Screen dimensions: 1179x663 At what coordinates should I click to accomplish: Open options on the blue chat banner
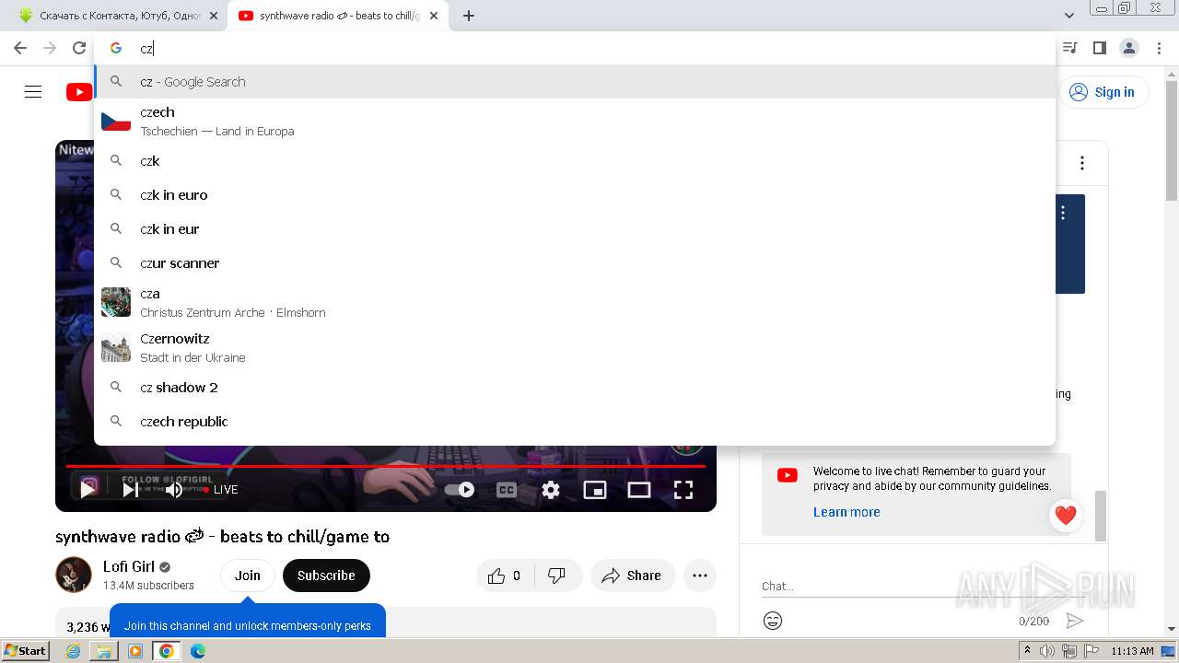1063,213
